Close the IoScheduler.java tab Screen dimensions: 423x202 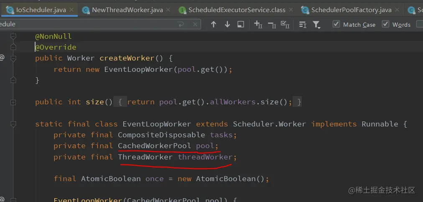(x=71, y=10)
